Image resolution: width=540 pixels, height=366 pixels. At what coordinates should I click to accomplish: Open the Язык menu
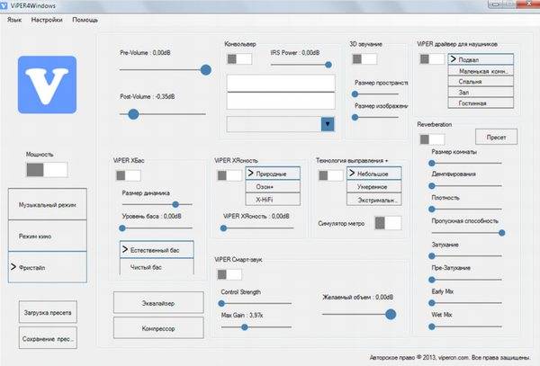pyautogui.click(x=14, y=20)
